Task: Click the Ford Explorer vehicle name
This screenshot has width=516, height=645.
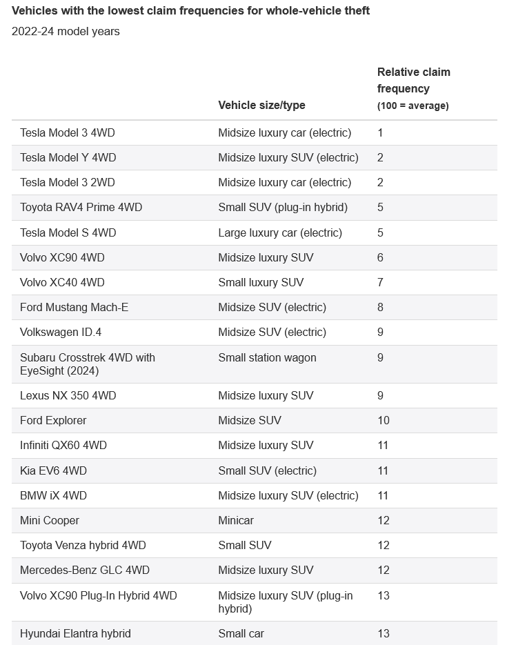Action: (x=53, y=420)
